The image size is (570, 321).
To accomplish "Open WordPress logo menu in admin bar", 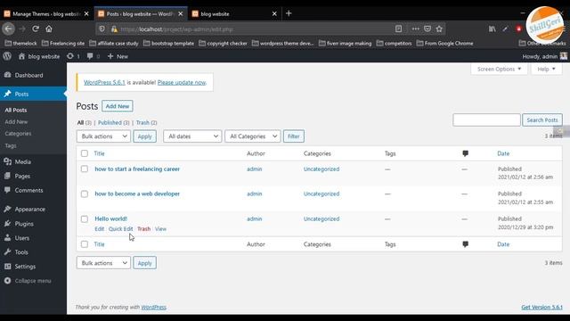I will click(x=7, y=56).
